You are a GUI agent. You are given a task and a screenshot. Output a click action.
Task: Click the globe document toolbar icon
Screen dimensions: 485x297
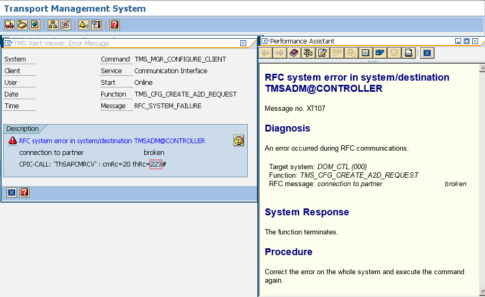click(35, 25)
